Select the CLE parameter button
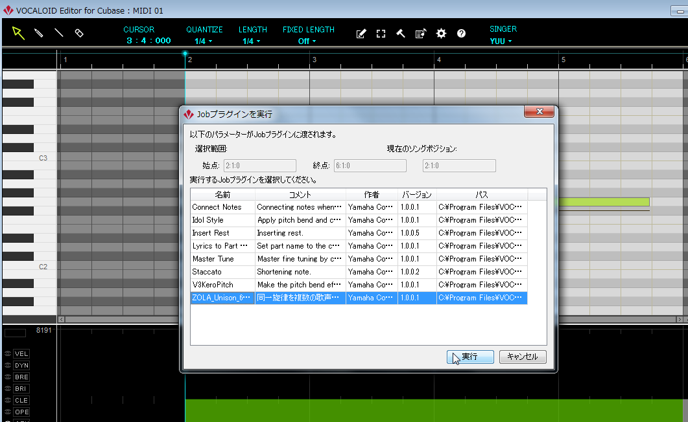This screenshot has width=688, height=422. [x=21, y=400]
